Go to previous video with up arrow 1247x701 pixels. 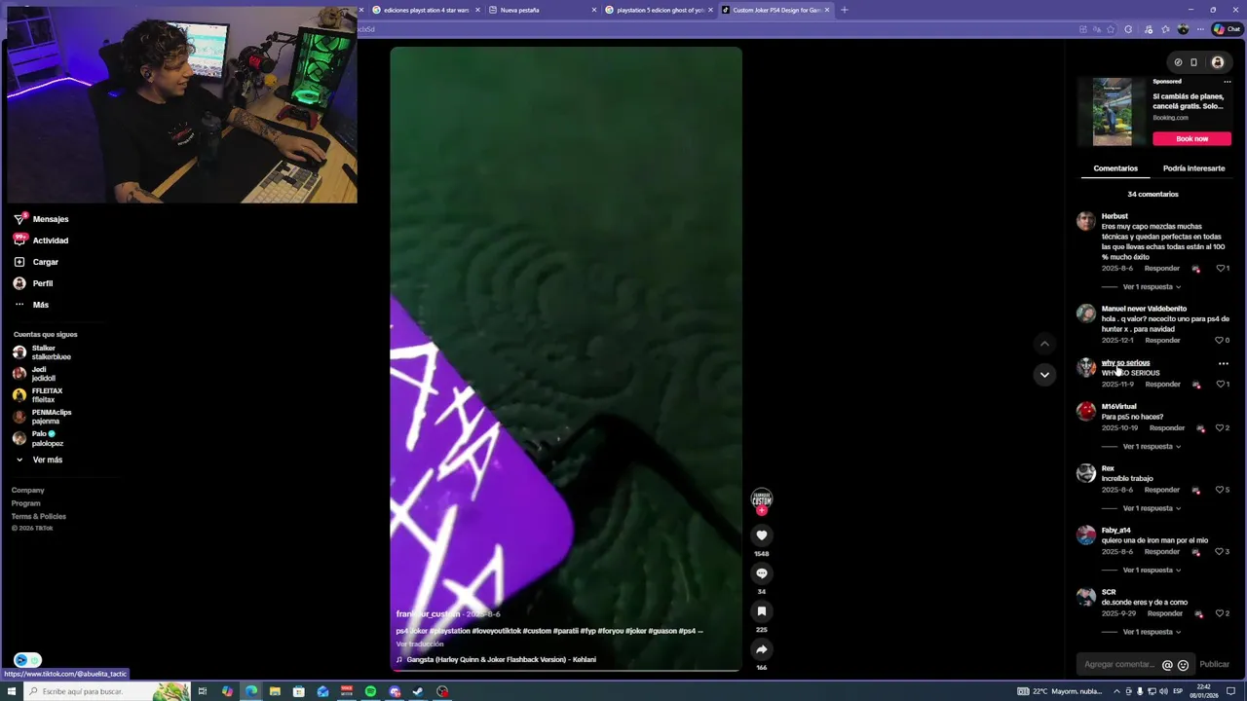click(x=1044, y=344)
